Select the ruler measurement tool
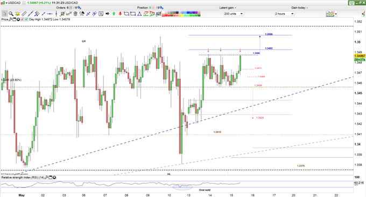This screenshot has width=366, height=197. pos(24,14)
